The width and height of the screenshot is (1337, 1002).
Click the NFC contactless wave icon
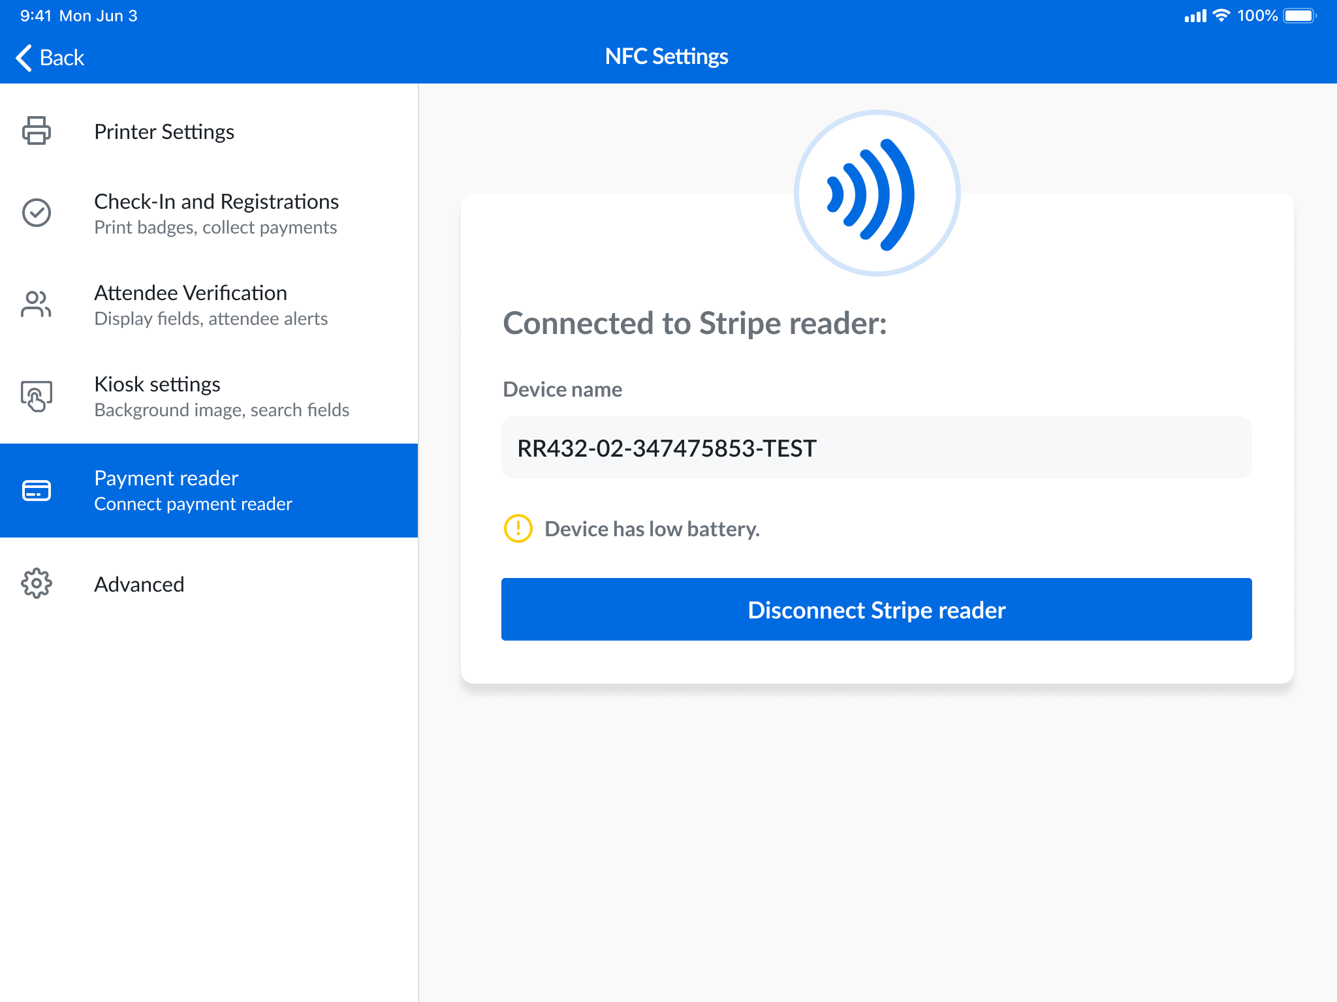click(x=877, y=193)
